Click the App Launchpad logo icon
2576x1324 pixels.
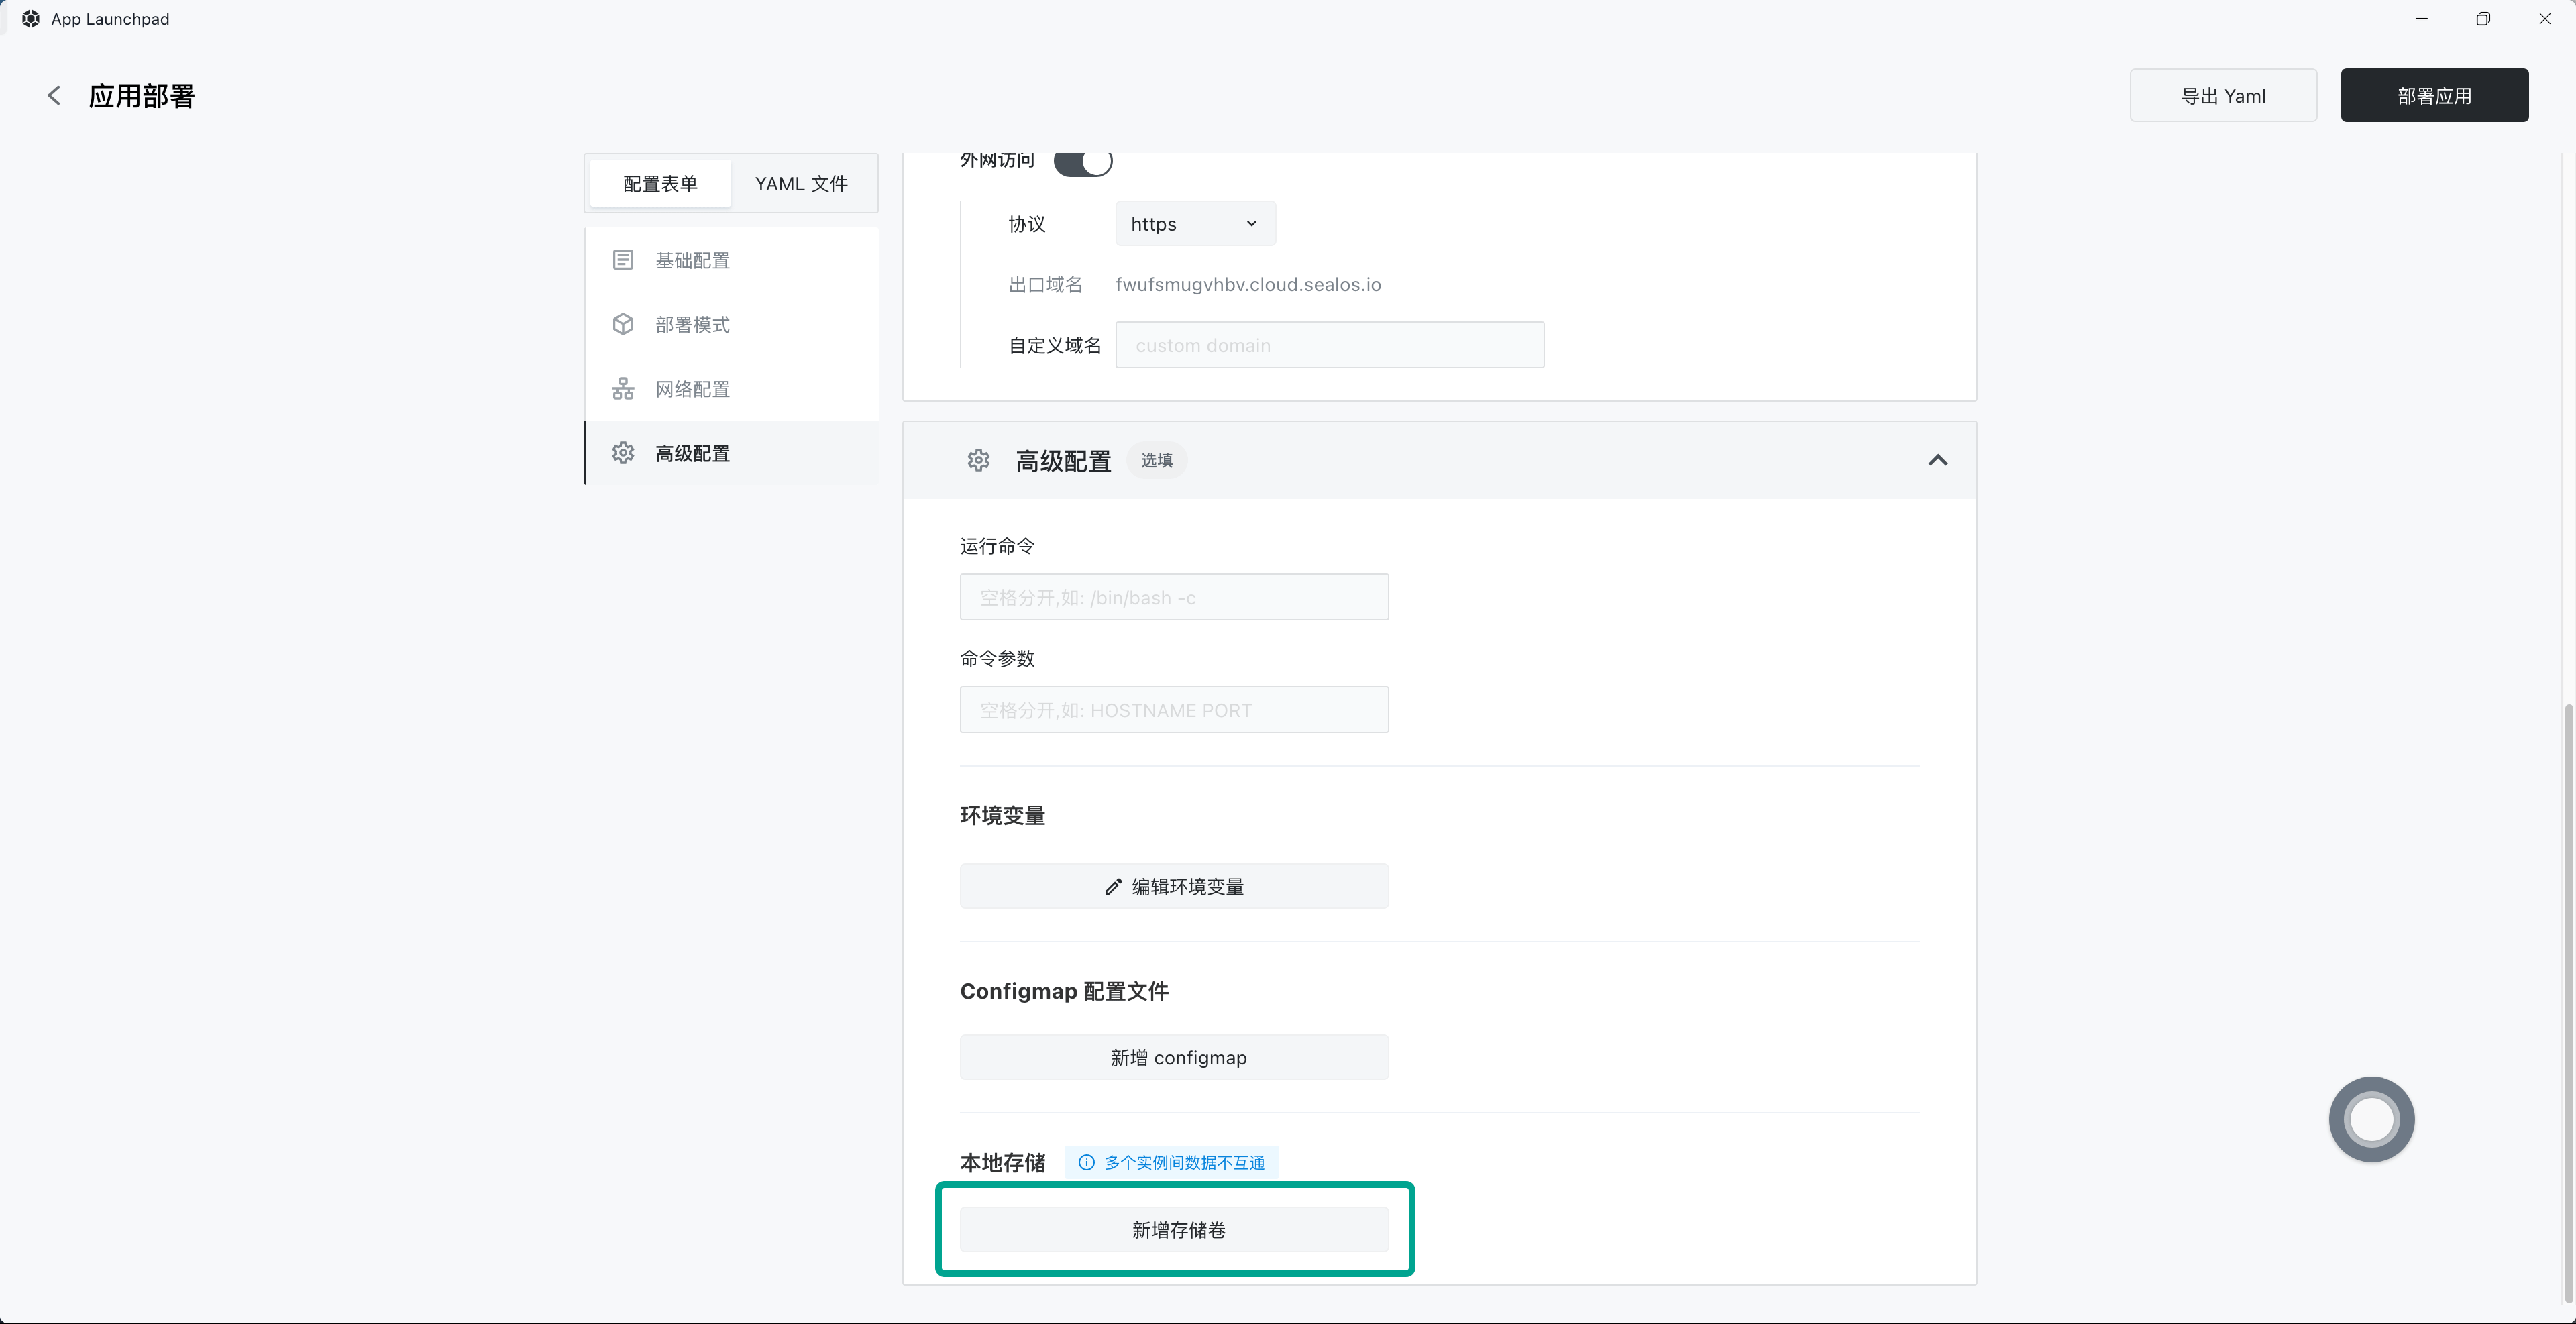(x=31, y=19)
